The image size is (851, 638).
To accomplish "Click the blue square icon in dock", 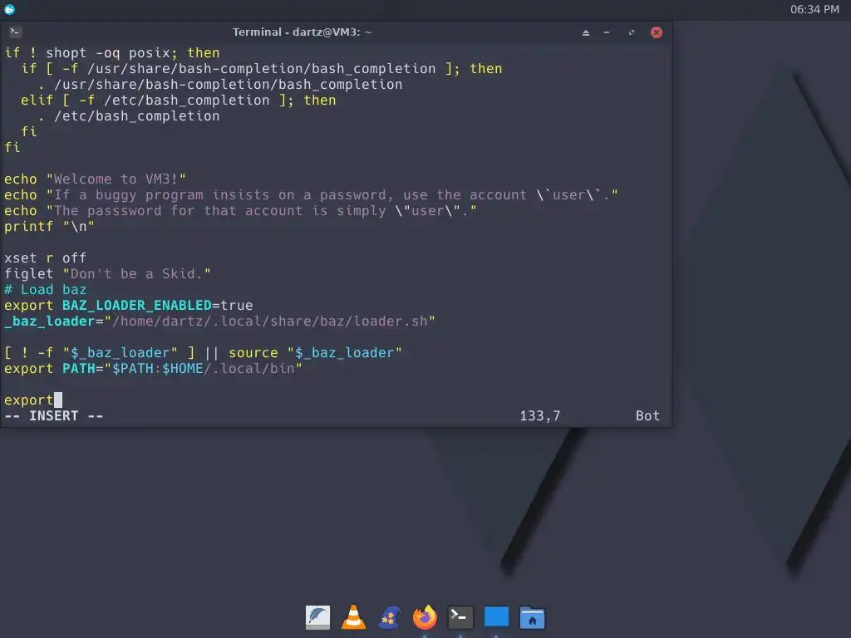I will point(496,617).
